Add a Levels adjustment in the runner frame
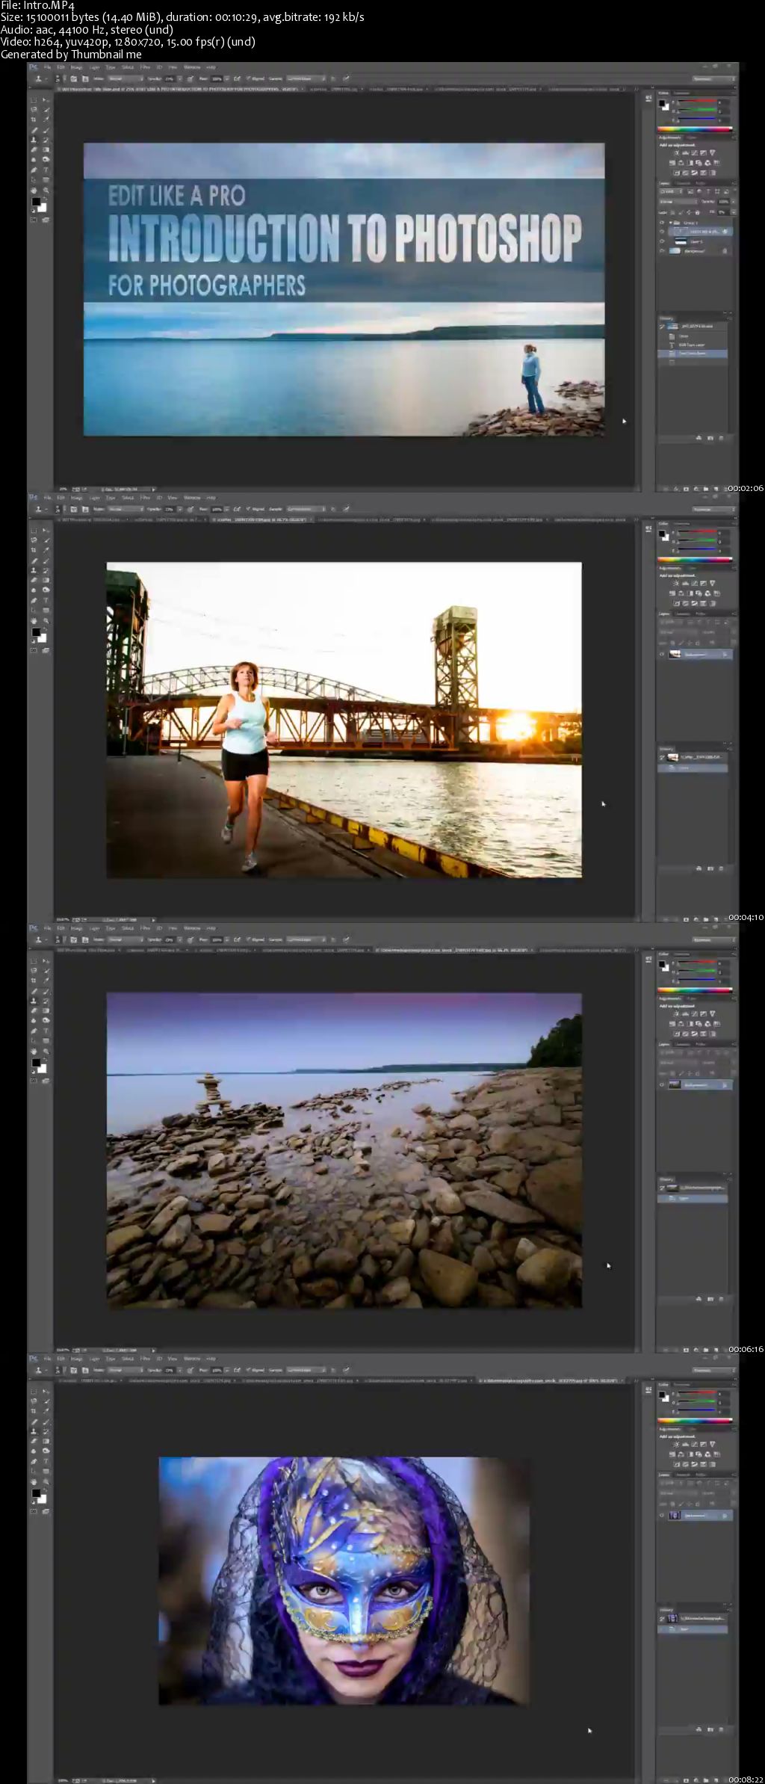The image size is (765, 1784). tap(686, 584)
